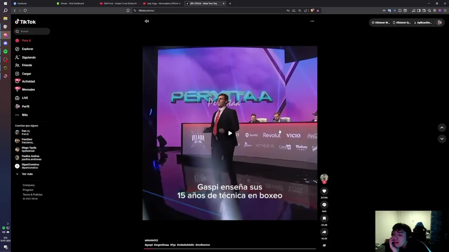The width and height of the screenshot is (449, 252).
Task: Click the Obtener la... app button
Action: pos(402,22)
